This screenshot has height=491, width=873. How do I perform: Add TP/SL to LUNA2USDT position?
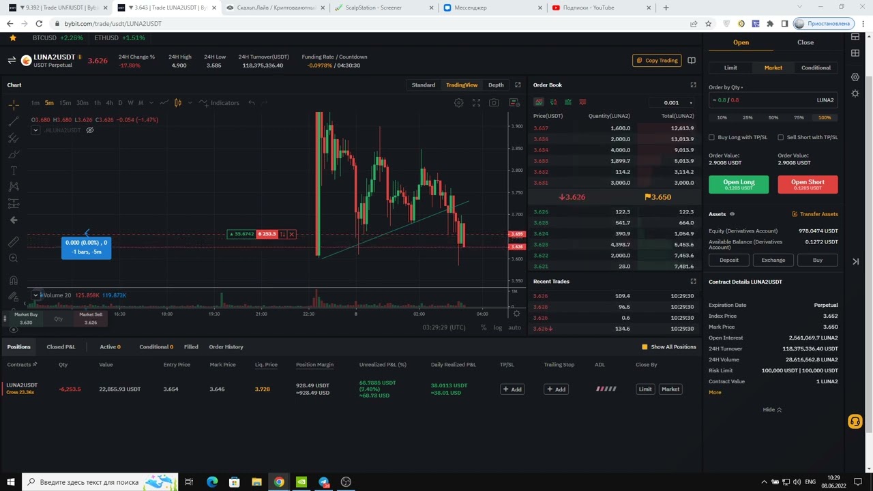[x=512, y=389]
